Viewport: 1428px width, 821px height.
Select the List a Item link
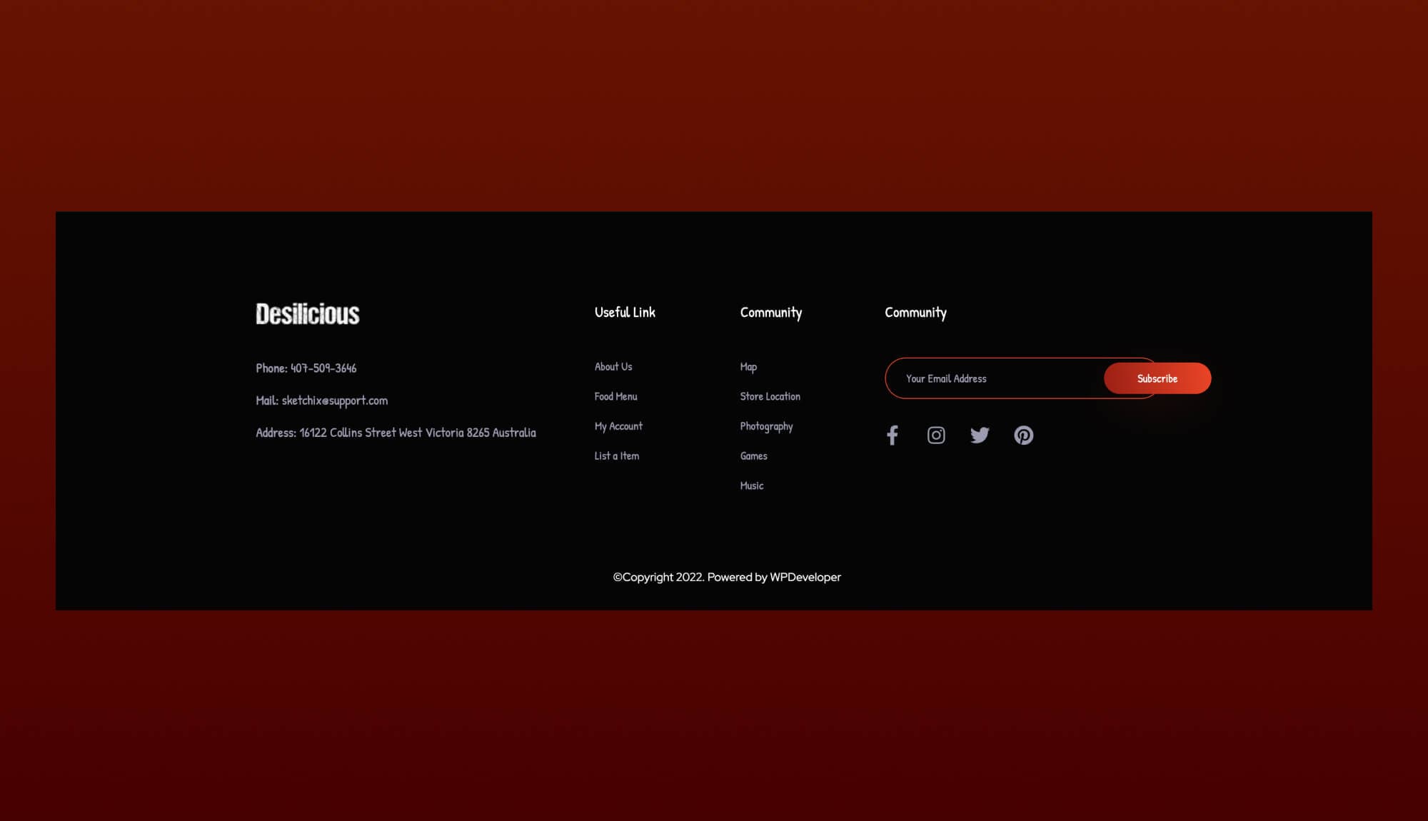616,456
